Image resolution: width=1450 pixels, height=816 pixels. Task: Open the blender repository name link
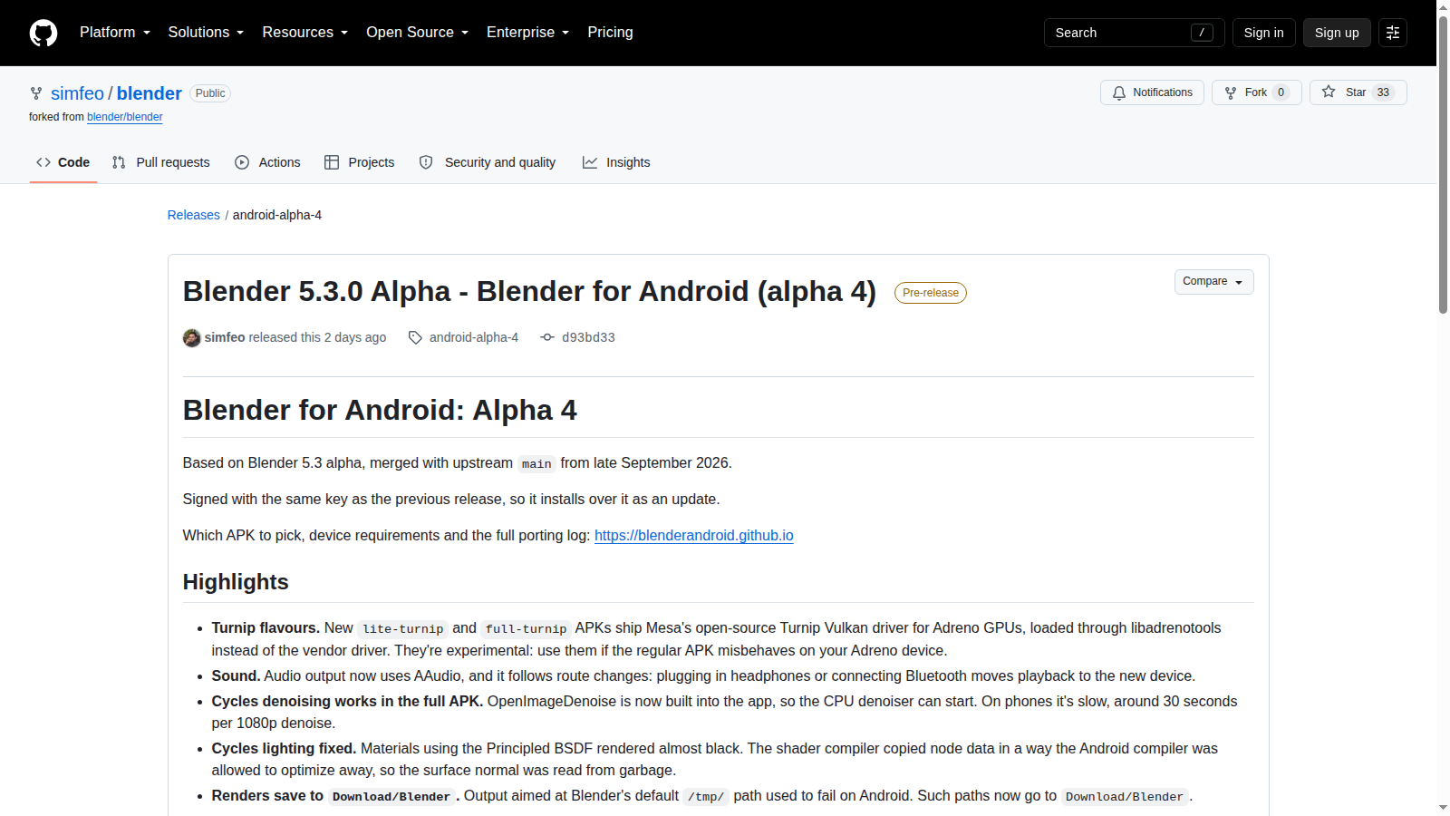click(x=149, y=93)
